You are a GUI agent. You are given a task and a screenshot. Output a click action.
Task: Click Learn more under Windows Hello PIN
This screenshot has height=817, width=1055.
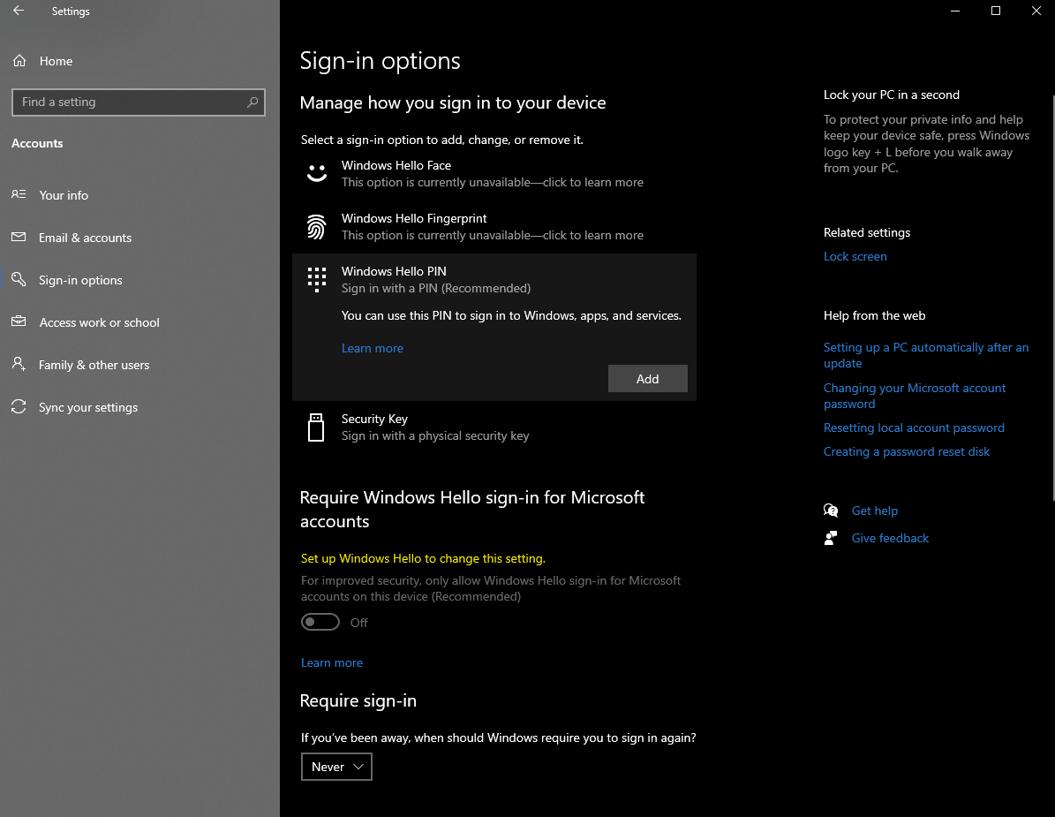[x=372, y=348]
